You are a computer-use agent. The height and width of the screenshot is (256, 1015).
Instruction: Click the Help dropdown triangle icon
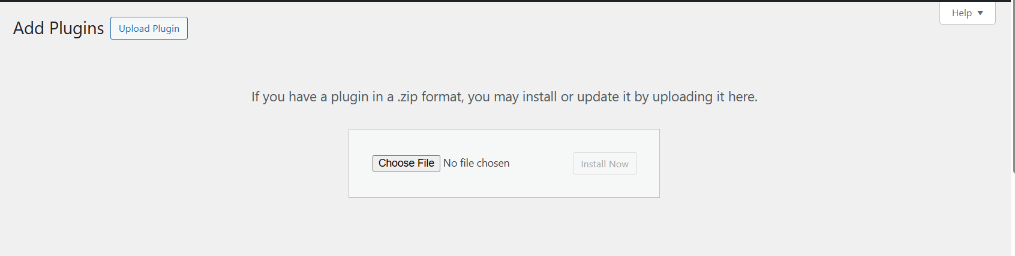tap(980, 13)
